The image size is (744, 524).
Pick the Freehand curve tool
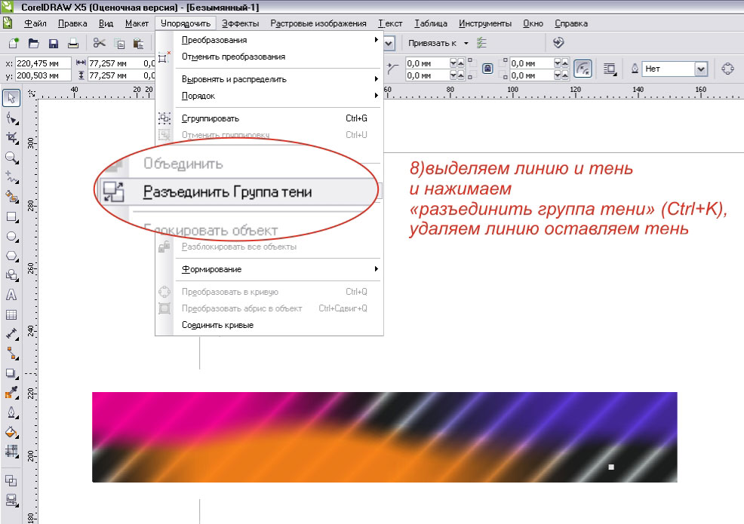[11, 177]
